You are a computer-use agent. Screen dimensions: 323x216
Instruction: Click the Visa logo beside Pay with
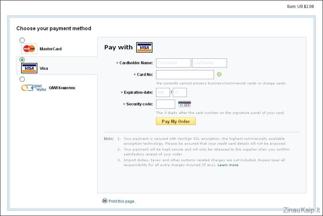[x=144, y=47]
